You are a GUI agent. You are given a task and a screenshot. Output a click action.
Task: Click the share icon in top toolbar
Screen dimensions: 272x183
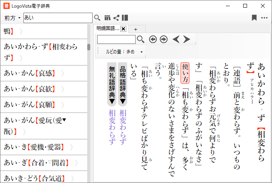(116, 18)
